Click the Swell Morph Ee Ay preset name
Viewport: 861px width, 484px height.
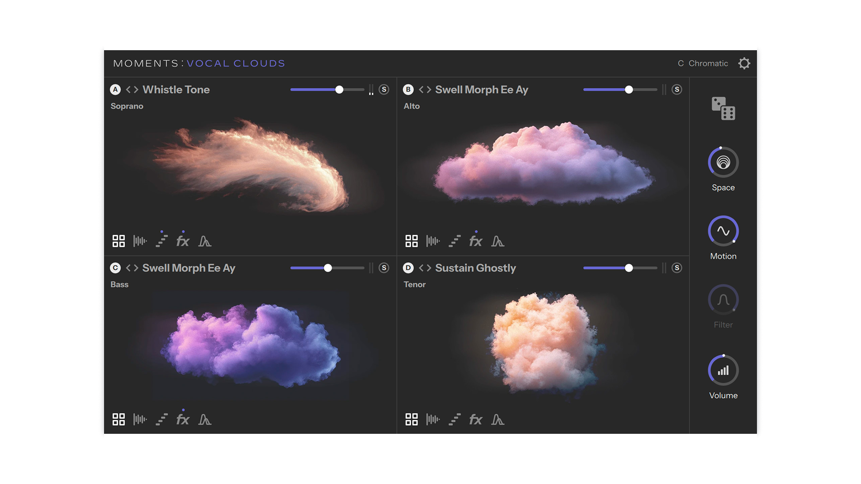pos(481,90)
